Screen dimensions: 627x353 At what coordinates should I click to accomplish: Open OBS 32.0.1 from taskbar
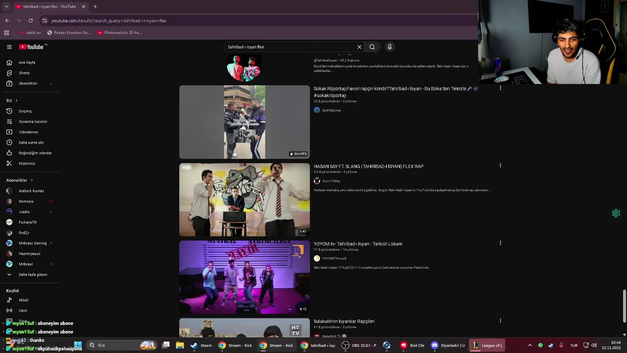click(x=359, y=345)
